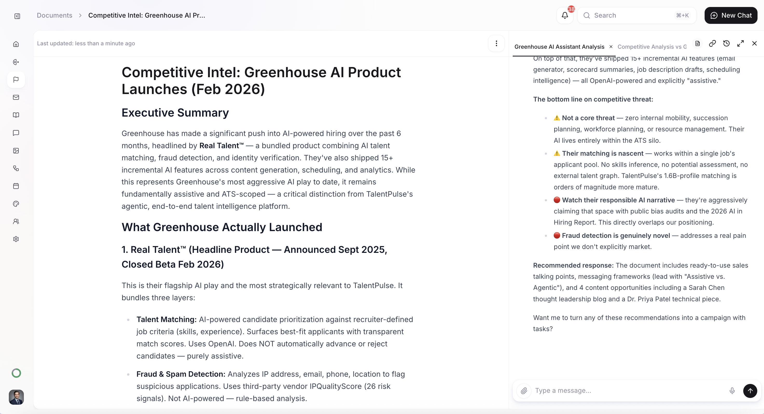Expand the chat panel to fullscreen
This screenshot has width=764, height=414.
(x=740, y=44)
